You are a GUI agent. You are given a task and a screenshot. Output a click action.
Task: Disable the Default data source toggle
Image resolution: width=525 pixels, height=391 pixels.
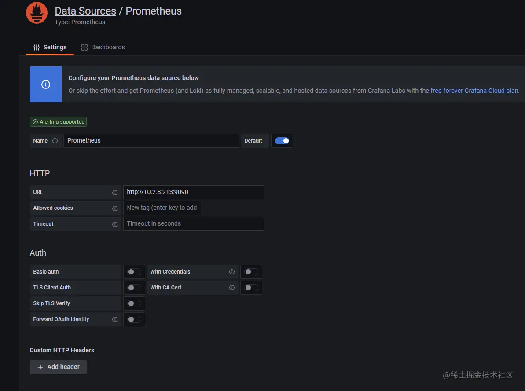(282, 141)
